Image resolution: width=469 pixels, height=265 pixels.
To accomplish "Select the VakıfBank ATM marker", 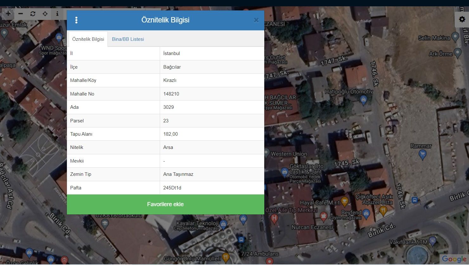I will coord(433,242).
